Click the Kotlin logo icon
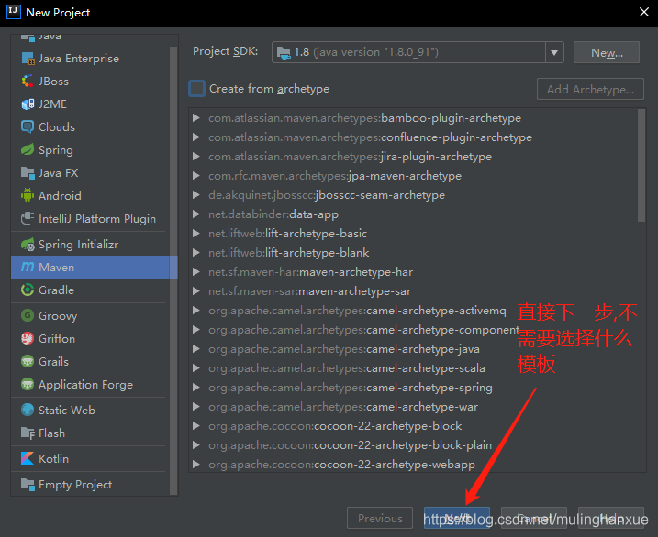This screenshot has height=537, width=658. 28,458
